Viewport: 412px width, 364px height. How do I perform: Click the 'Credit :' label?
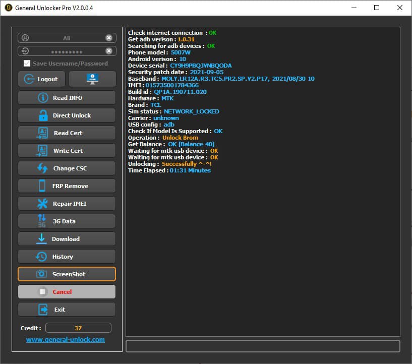[x=31, y=328]
